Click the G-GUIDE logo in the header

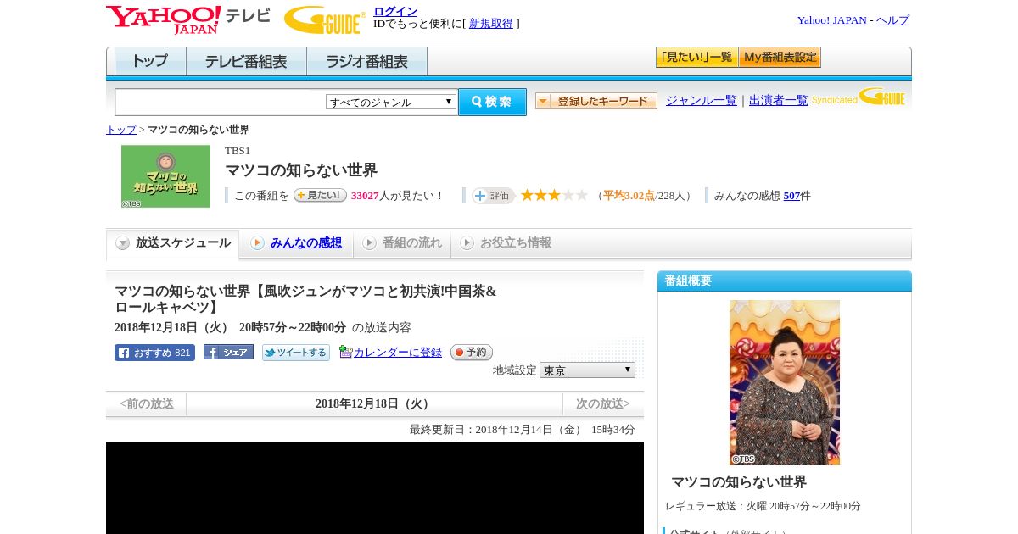325,19
